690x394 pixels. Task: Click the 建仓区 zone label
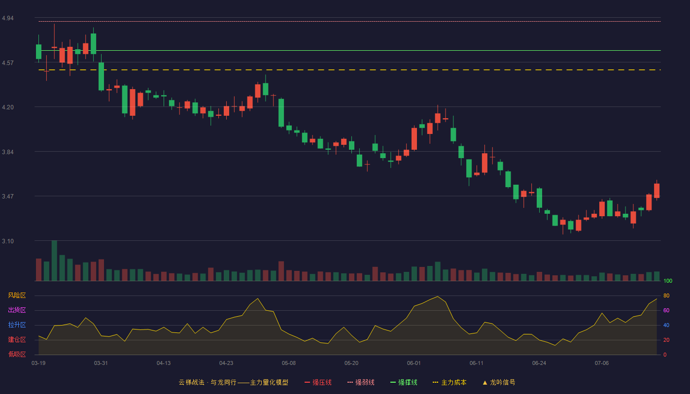pos(17,340)
